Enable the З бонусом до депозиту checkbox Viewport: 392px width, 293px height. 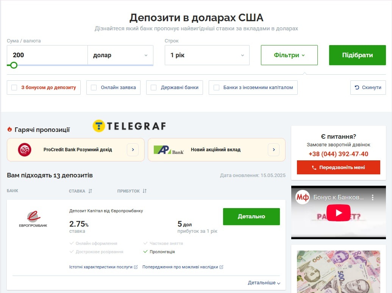(14, 88)
